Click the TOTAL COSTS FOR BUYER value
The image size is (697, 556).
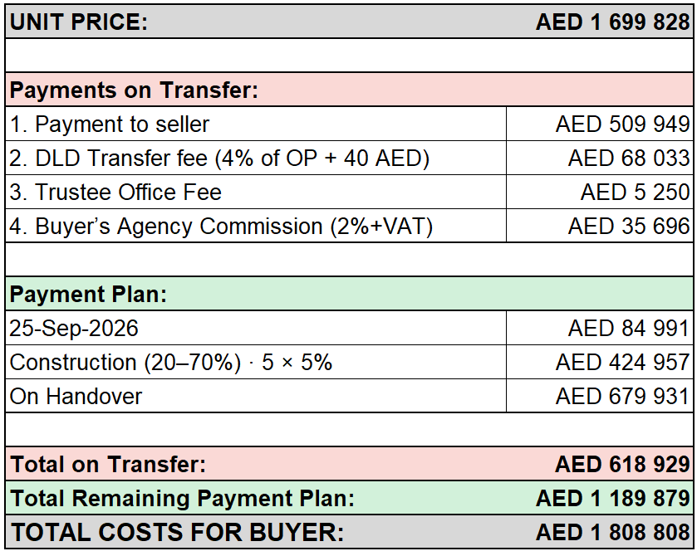tap(612, 532)
